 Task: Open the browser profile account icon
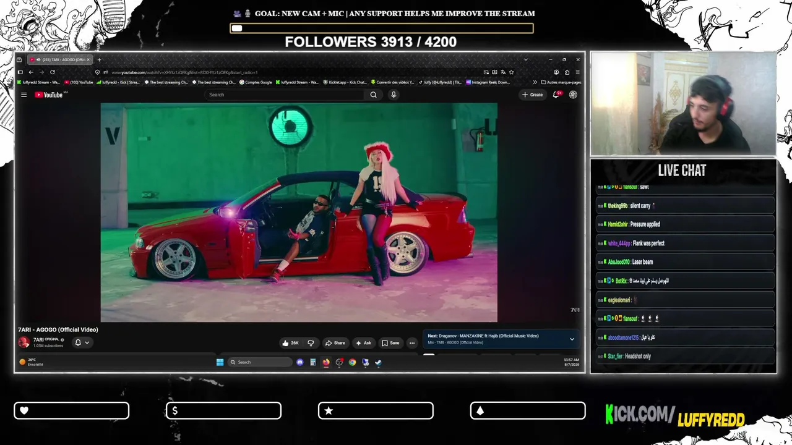pos(556,72)
